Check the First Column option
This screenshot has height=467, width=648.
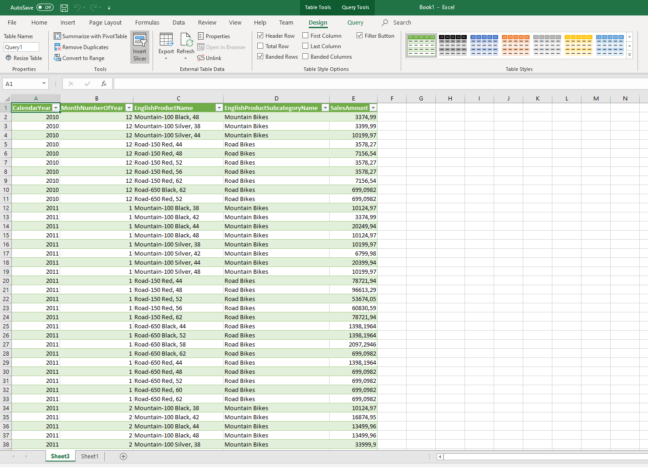[306, 35]
